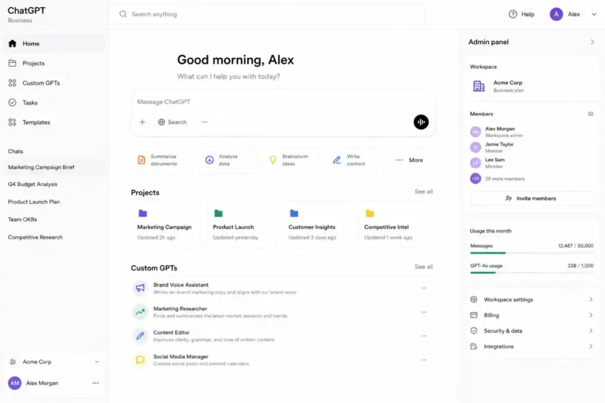Open Marketing Campaign Brief chat
605x403 pixels.
(54, 167)
